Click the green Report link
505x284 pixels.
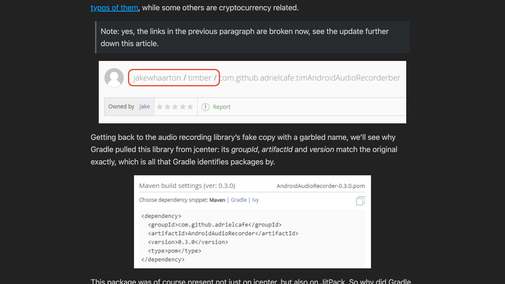pyautogui.click(x=221, y=107)
